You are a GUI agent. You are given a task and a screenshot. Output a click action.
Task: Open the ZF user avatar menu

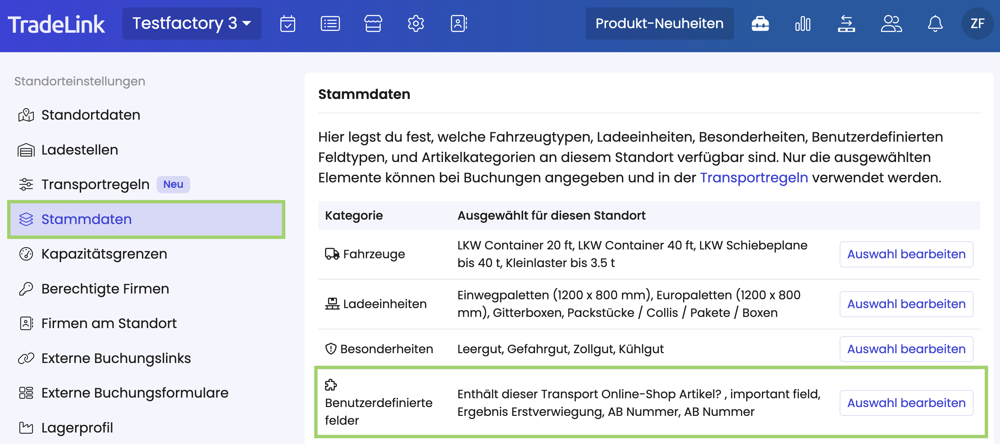[977, 24]
